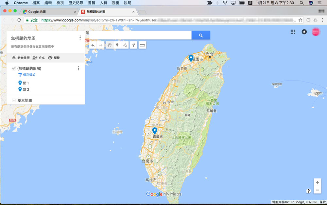
Task: Select the add directions tool
Action: pos(133,45)
